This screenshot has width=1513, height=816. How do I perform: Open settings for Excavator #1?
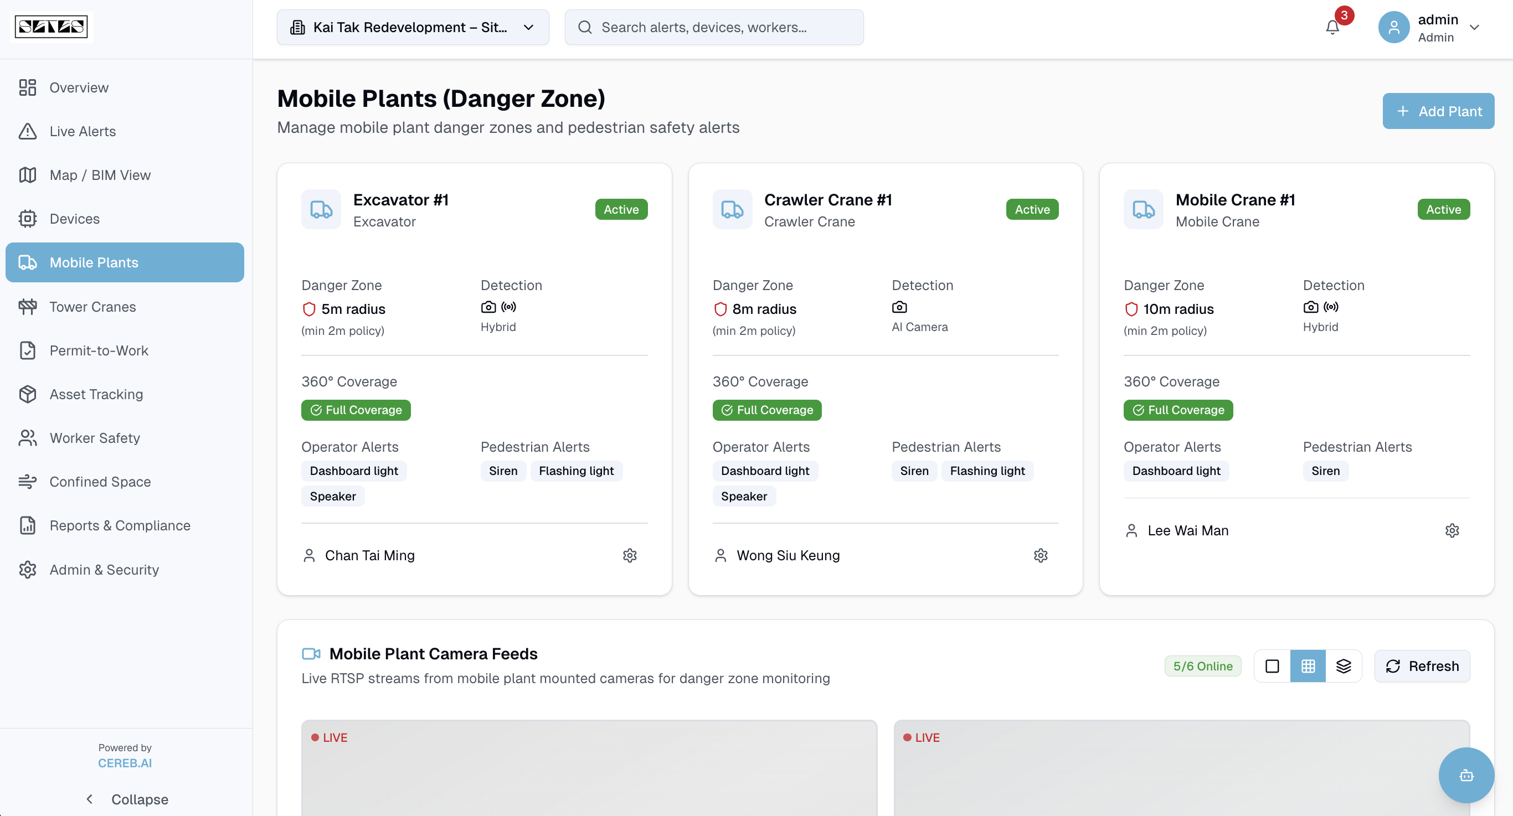pyautogui.click(x=630, y=555)
